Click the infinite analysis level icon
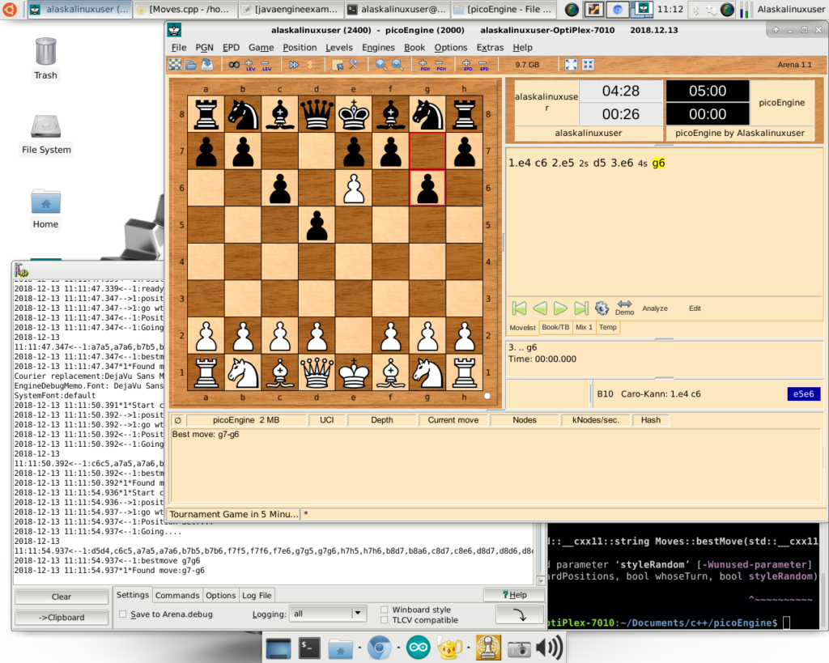The height and width of the screenshot is (663, 829). pos(233,65)
